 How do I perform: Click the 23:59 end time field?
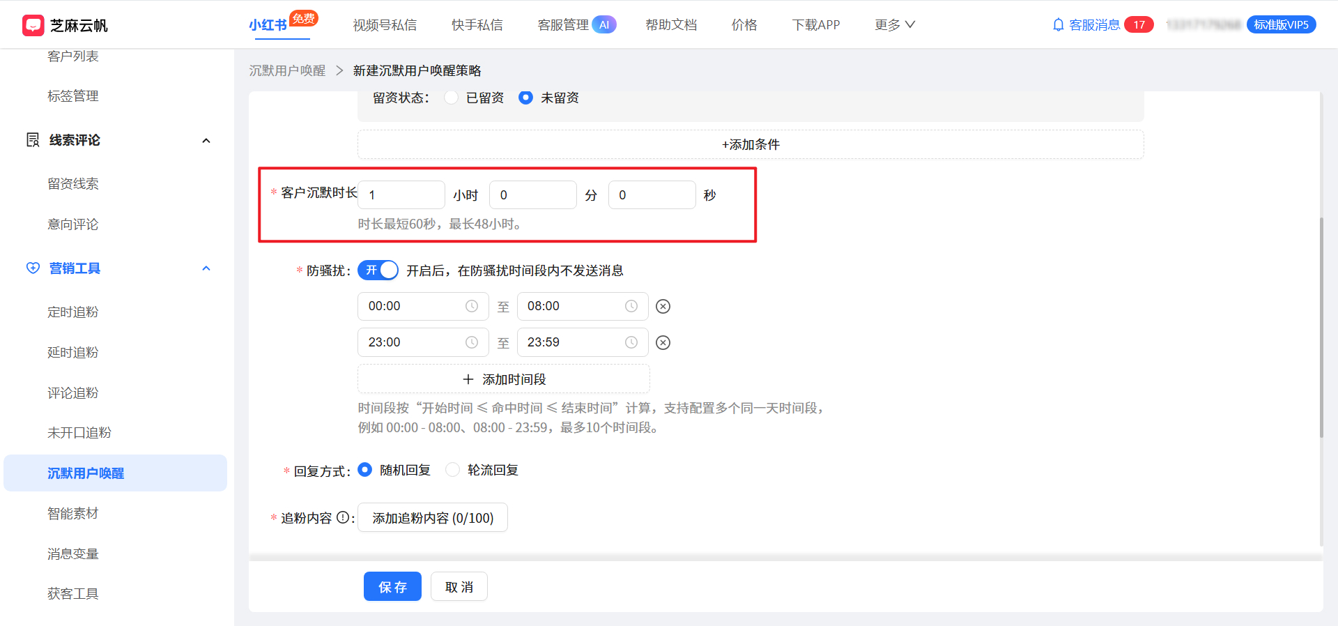pos(583,342)
